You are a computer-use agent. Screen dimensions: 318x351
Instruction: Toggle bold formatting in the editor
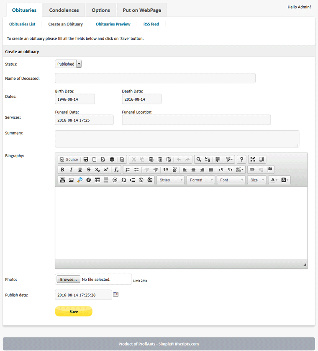62,169
